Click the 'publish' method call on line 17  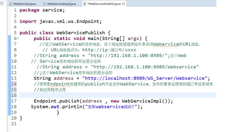tap(69, 101)
